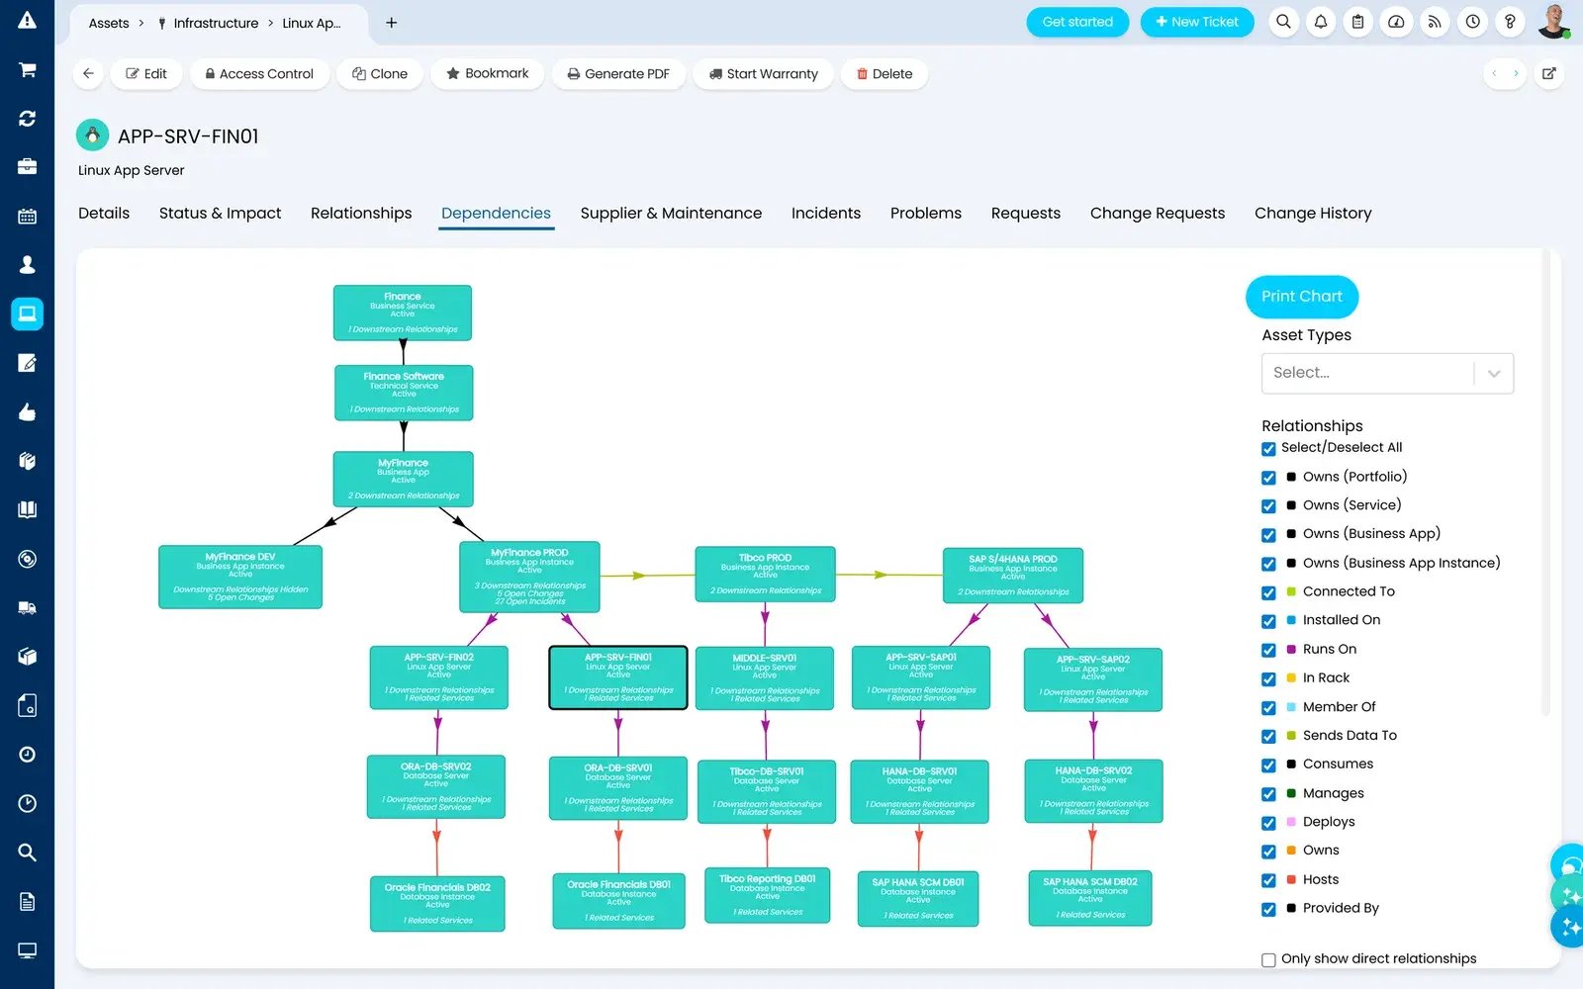Click the clock history icon in top bar
1583x989 pixels.
(1472, 22)
